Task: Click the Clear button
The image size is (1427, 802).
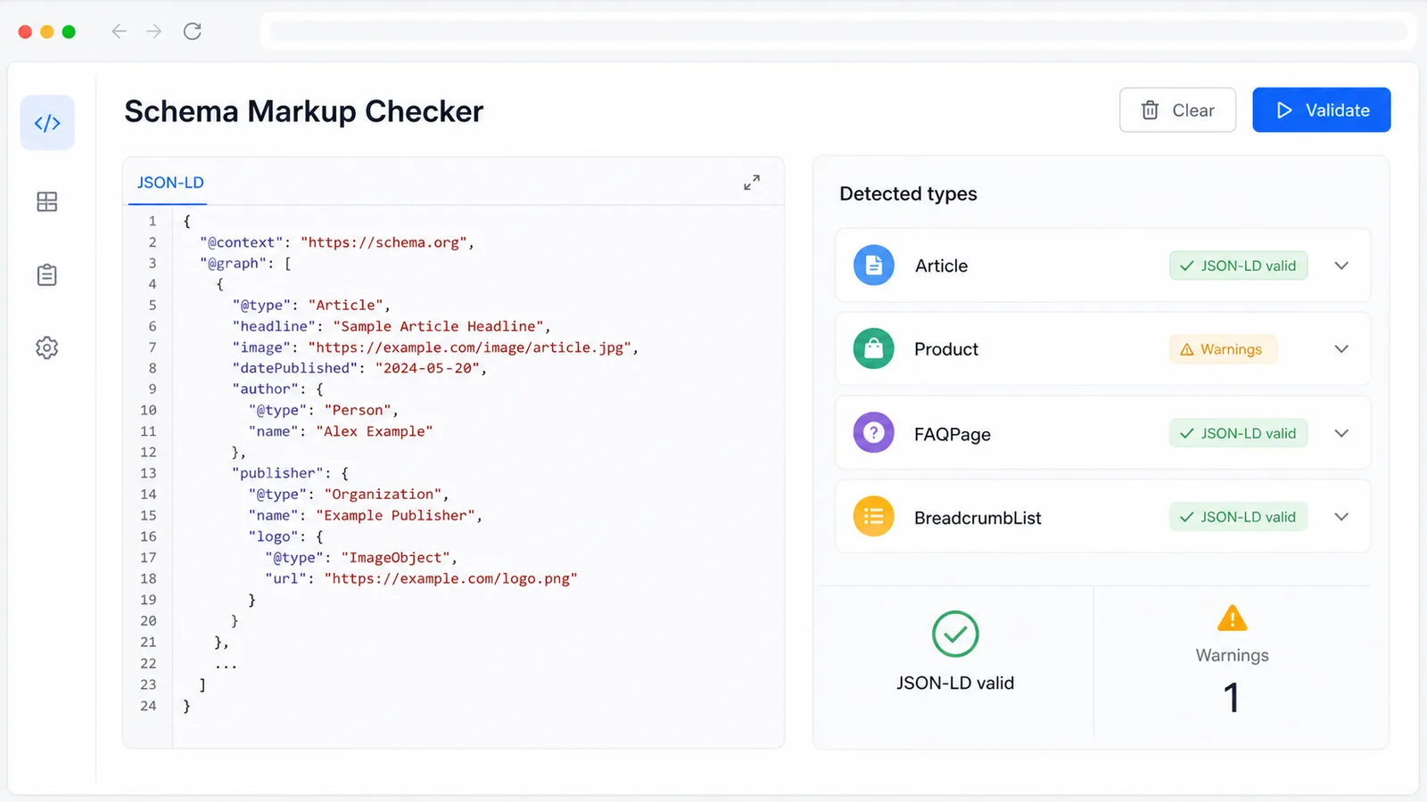Action: coord(1177,110)
